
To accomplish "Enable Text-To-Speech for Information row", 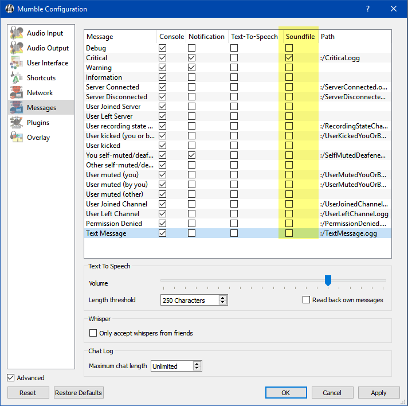I will tap(234, 77).
